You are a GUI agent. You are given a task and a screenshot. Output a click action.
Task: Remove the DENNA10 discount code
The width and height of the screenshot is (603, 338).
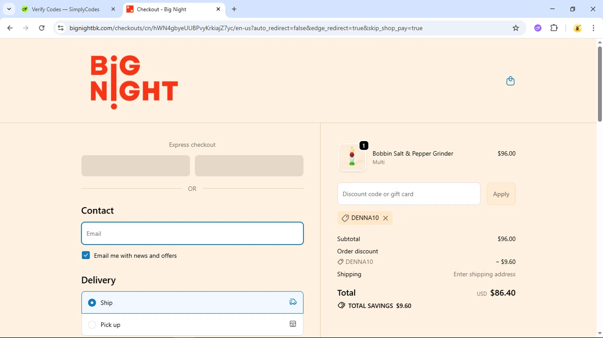386,218
